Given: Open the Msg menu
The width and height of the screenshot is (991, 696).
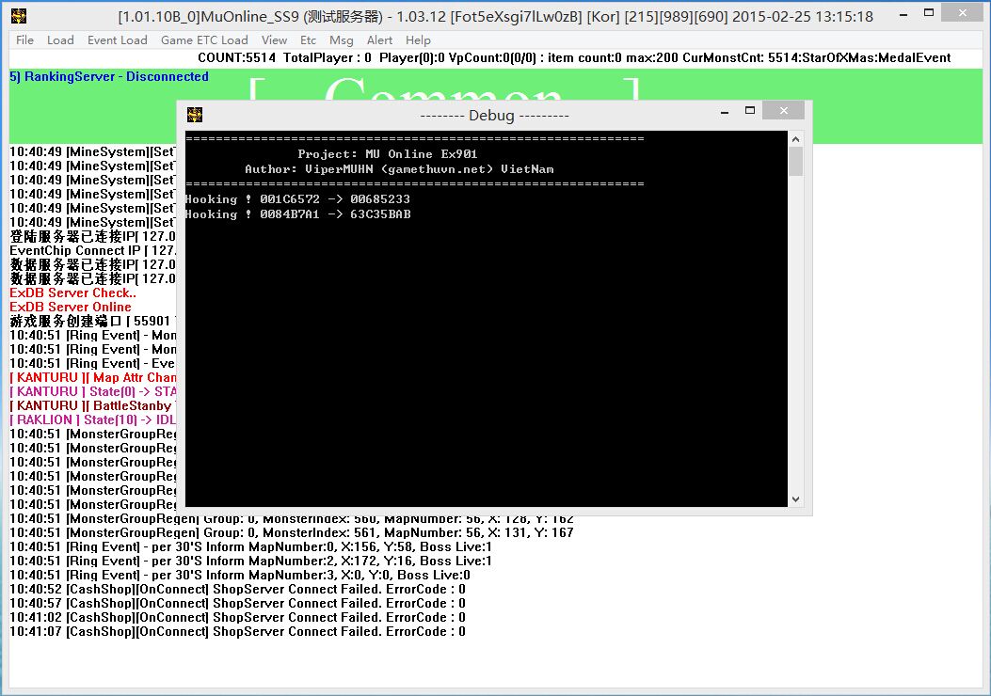Looking at the screenshot, I should [x=342, y=40].
